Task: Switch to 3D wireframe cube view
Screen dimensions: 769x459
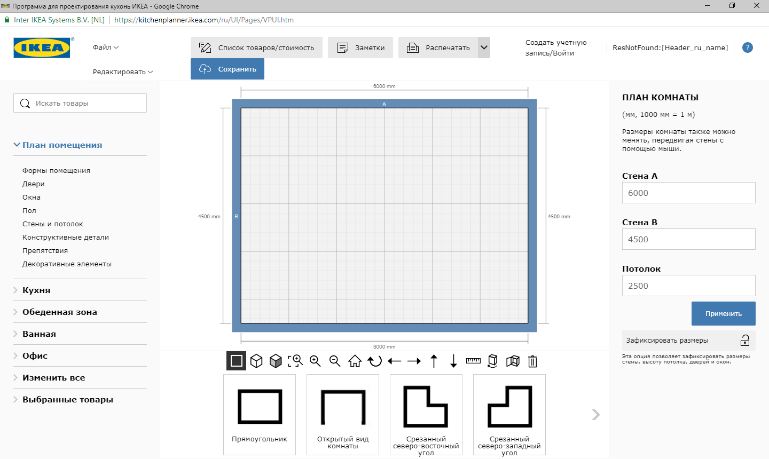Action: tap(256, 361)
